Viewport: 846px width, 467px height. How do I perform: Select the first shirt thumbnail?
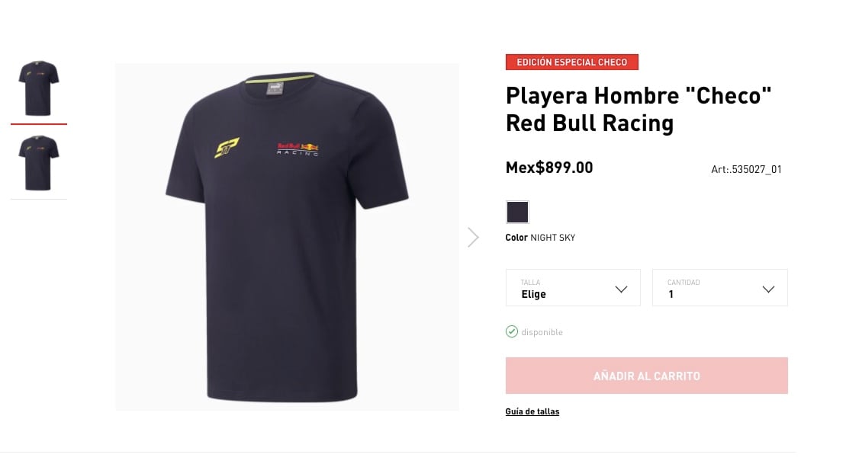(x=39, y=88)
